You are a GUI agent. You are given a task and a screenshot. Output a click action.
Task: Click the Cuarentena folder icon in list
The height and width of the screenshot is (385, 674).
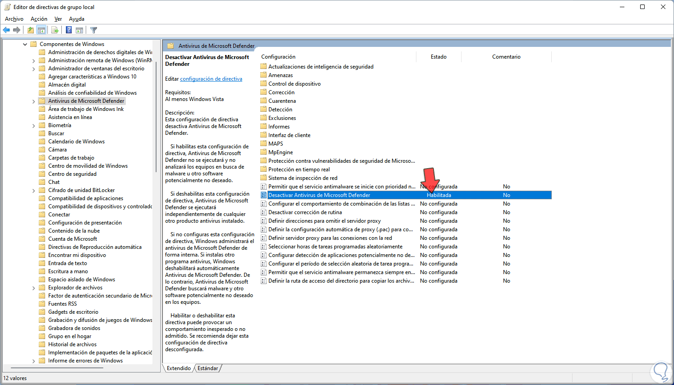click(264, 101)
